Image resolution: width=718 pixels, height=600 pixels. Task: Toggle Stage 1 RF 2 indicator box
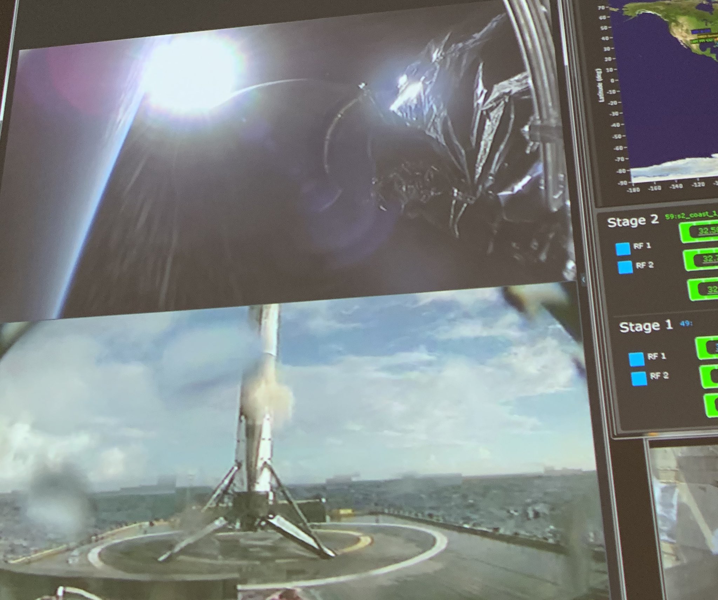638,379
